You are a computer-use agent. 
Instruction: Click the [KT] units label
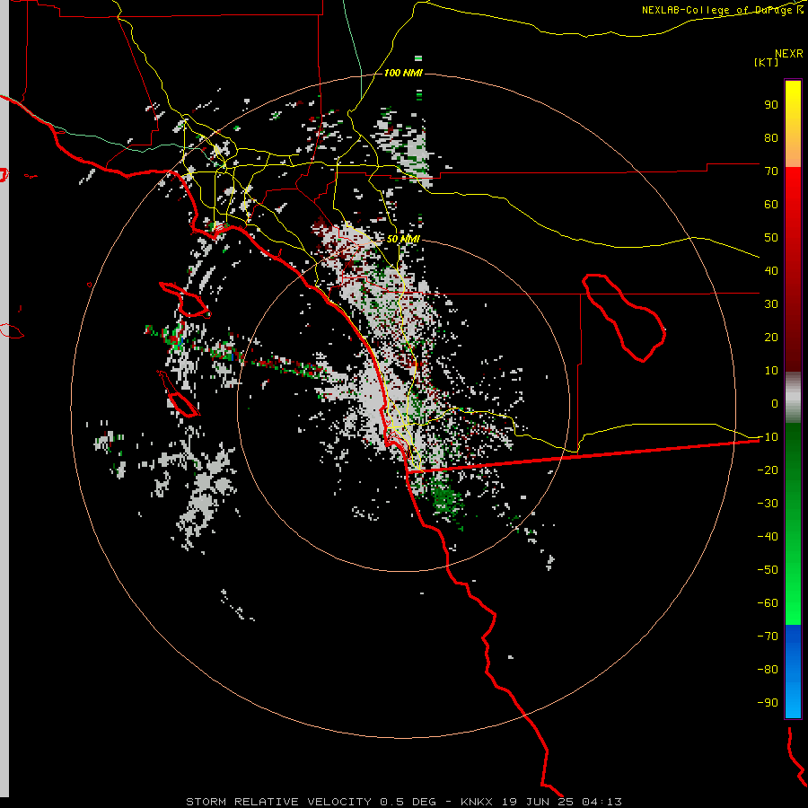click(767, 62)
